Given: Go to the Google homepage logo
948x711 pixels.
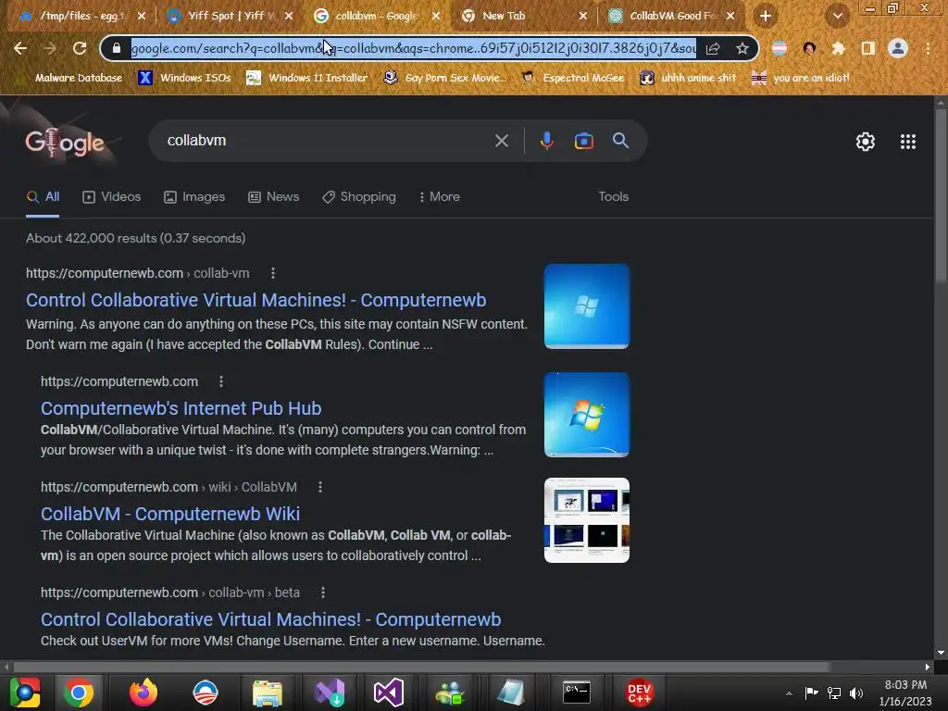Looking at the screenshot, I should point(64,143).
